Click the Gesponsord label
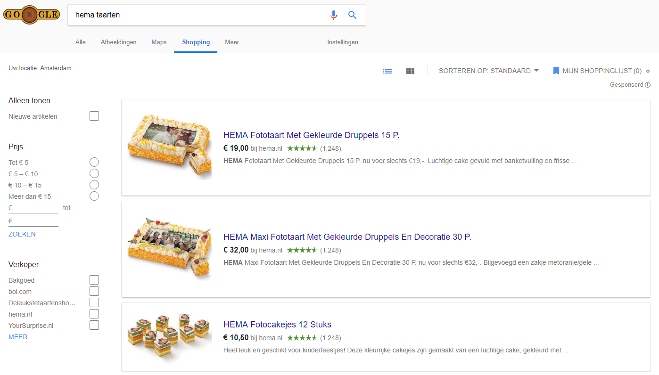 coord(626,85)
